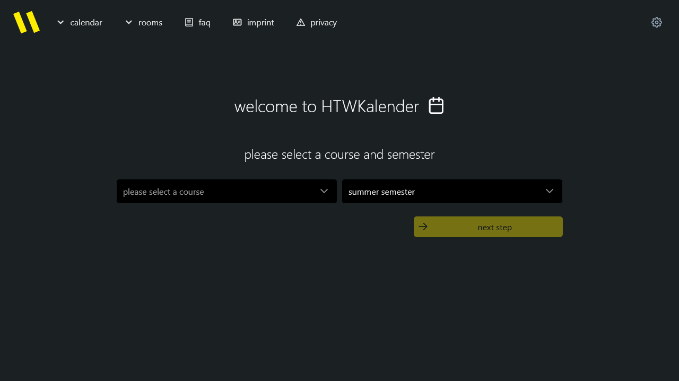
Task: Click the arrow of the semester dropdown
Action: [x=550, y=191]
